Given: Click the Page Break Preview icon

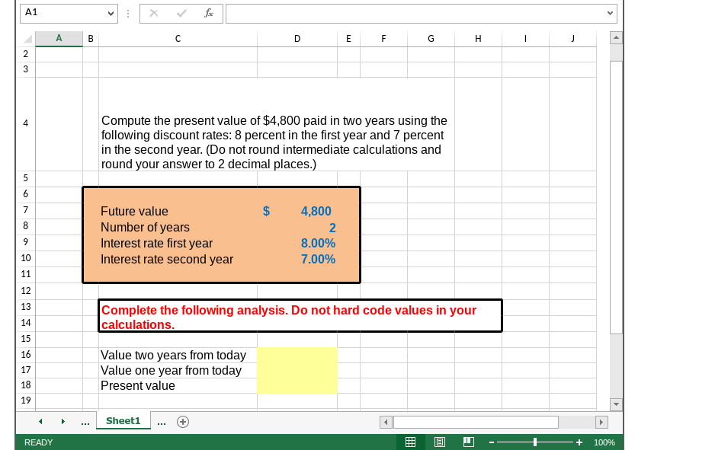Looking at the screenshot, I should (467, 442).
